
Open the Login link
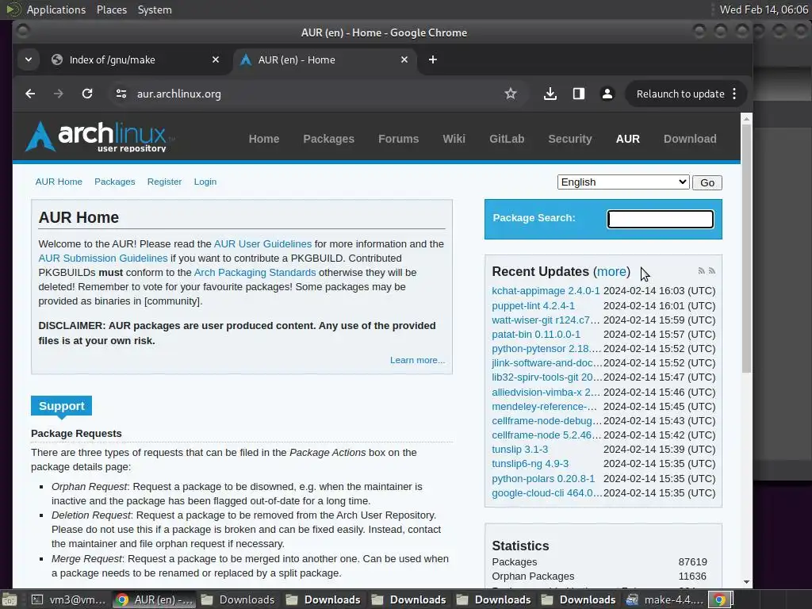pyautogui.click(x=205, y=182)
